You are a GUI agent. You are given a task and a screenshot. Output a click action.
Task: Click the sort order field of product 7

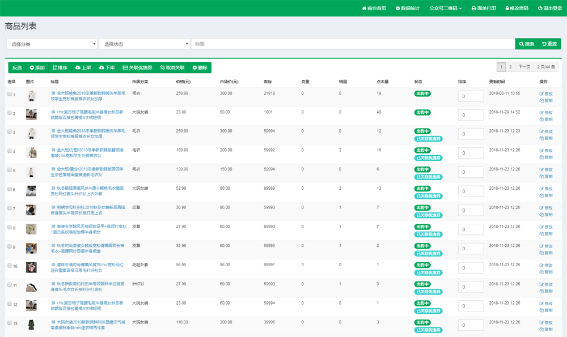[x=471, y=211]
